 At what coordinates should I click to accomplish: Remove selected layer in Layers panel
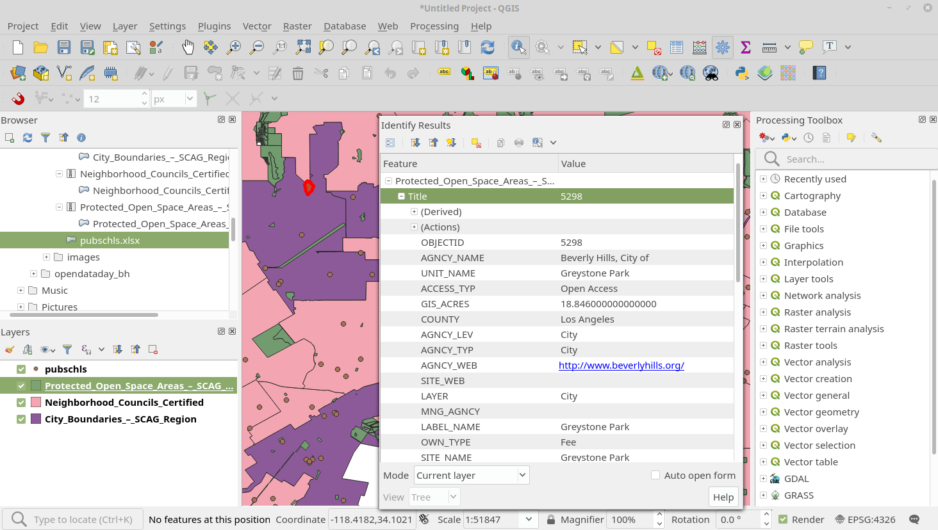(x=153, y=349)
